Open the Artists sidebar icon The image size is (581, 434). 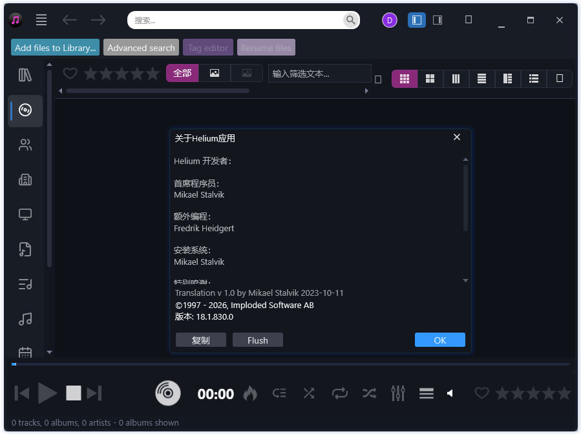point(25,145)
